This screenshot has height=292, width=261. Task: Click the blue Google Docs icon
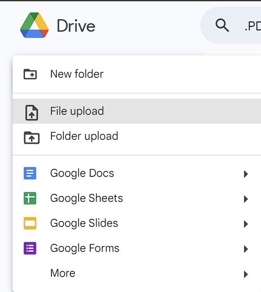click(x=30, y=173)
